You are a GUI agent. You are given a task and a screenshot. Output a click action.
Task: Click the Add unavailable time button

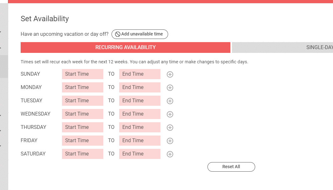(139, 34)
